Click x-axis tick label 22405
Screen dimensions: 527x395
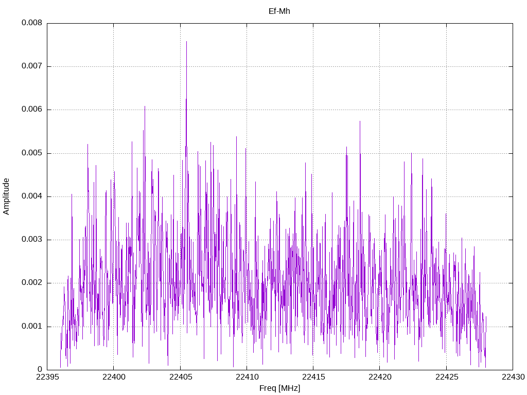click(181, 377)
